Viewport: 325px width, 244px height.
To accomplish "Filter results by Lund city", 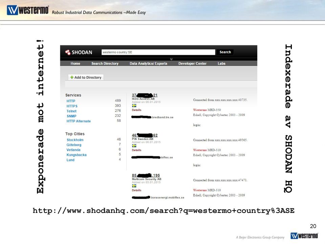I will point(70,160).
